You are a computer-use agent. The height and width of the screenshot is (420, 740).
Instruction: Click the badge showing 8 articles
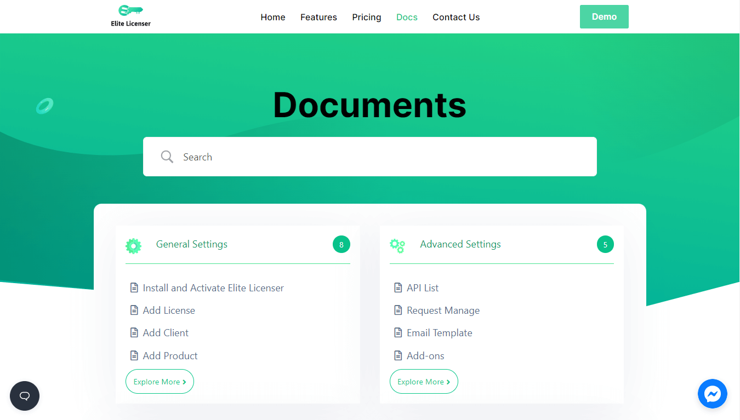341,244
